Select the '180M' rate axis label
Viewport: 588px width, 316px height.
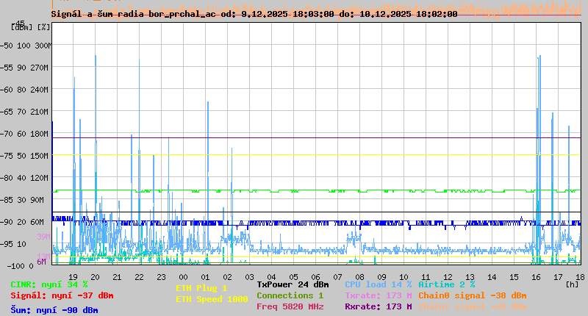(40, 134)
